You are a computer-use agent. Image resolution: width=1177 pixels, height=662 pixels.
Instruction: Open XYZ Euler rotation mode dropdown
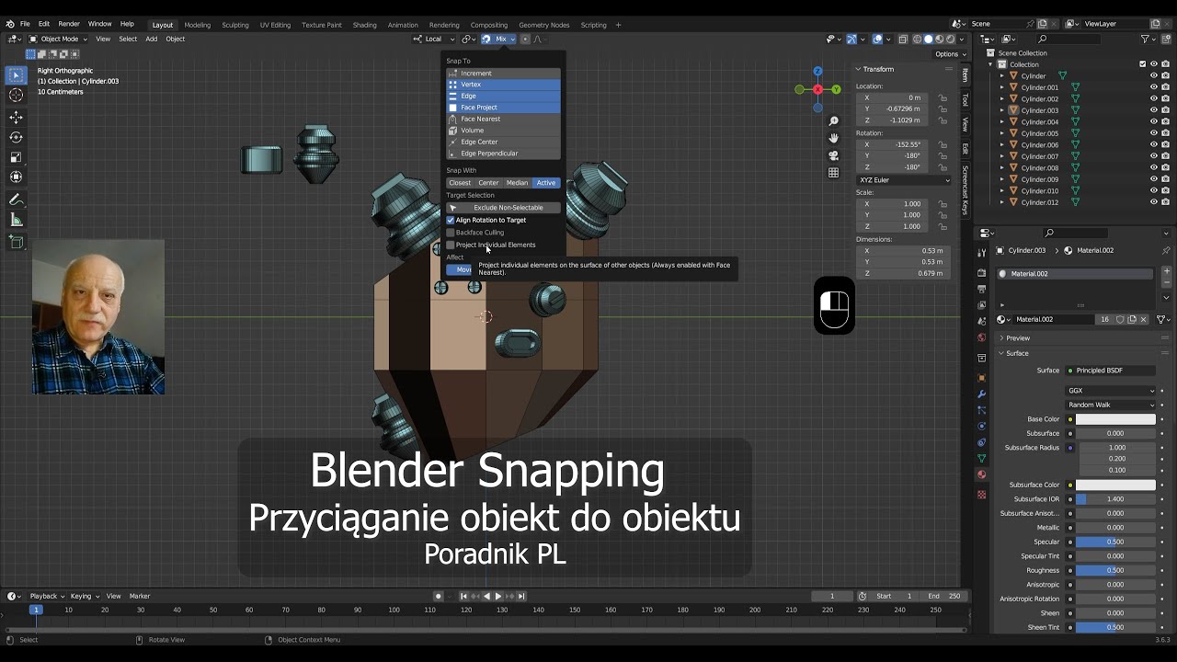click(x=904, y=180)
